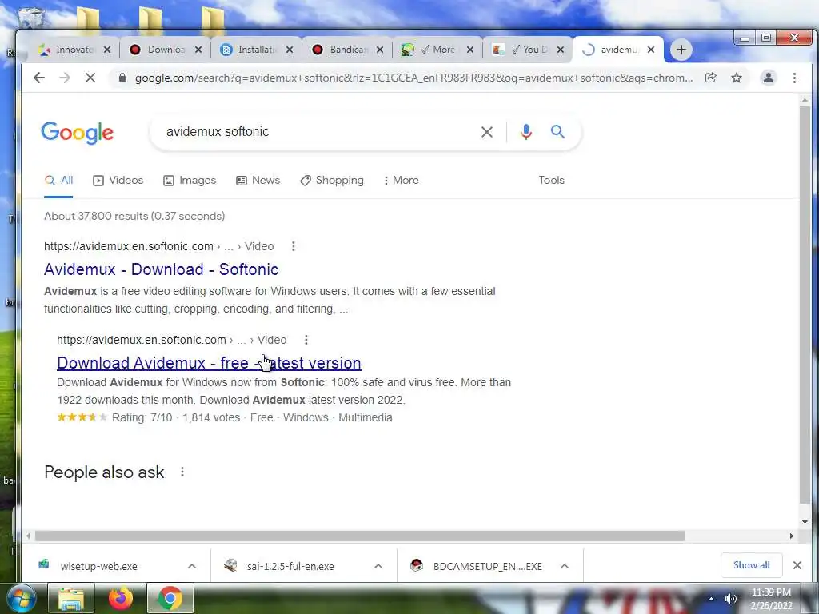Close the Innovato tab
The image size is (819, 614).
click(107, 50)
